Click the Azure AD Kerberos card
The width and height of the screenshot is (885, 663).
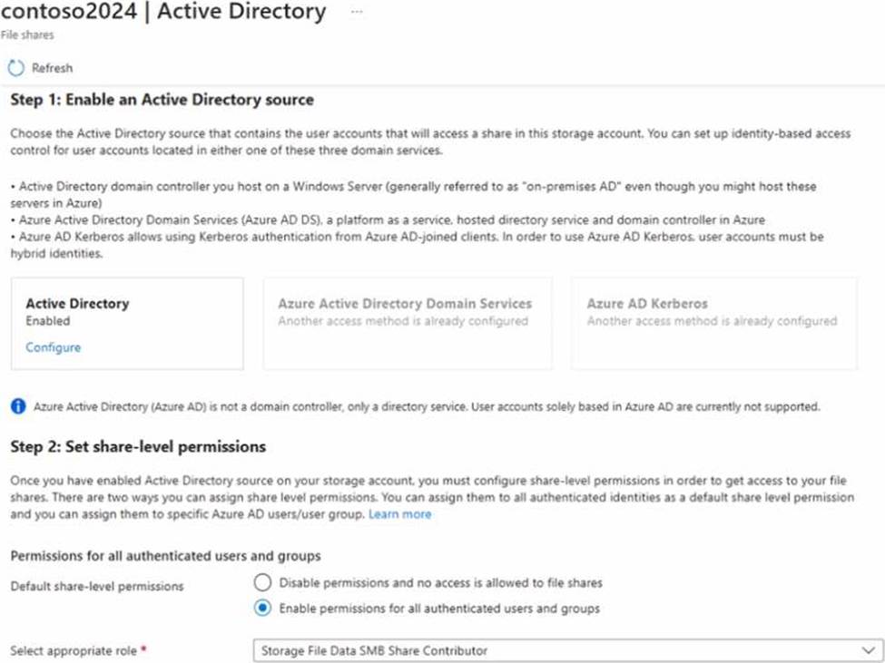click(x=713, y=323)
